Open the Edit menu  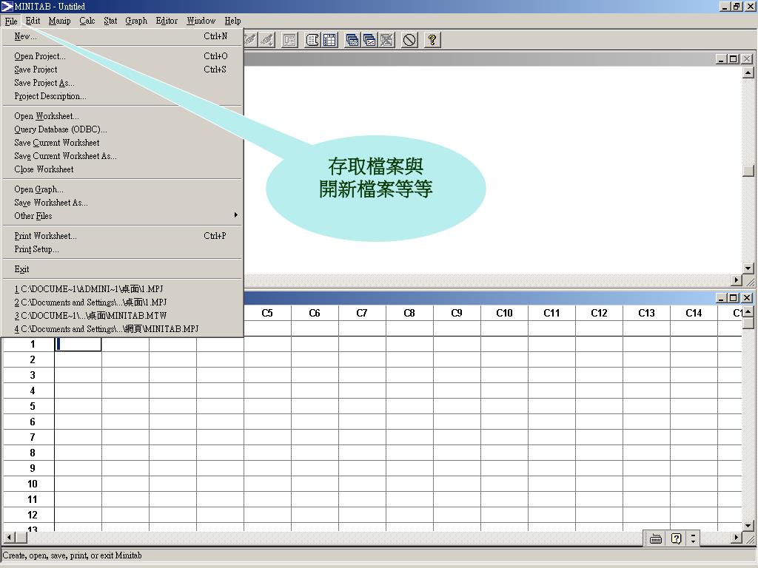point(33,21)
